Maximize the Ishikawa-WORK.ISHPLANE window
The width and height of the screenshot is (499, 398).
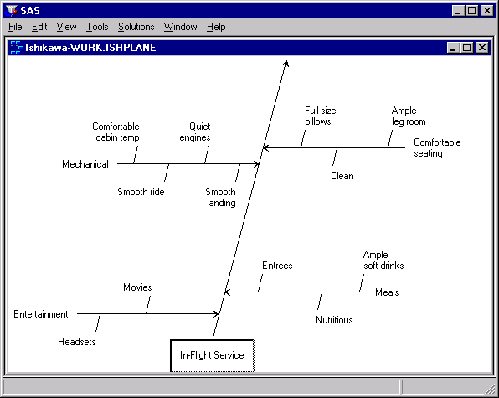[x=467, y=48]
